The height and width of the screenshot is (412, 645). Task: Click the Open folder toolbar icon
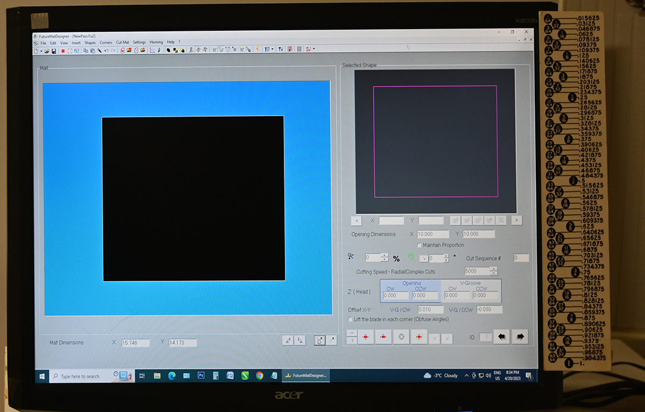click(x=47, y=51)
